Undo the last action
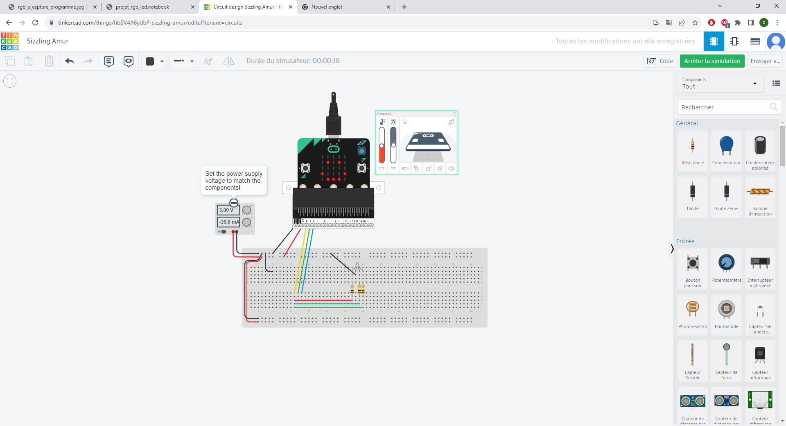Viewport: 786px width, 426px height. point(69,61)
